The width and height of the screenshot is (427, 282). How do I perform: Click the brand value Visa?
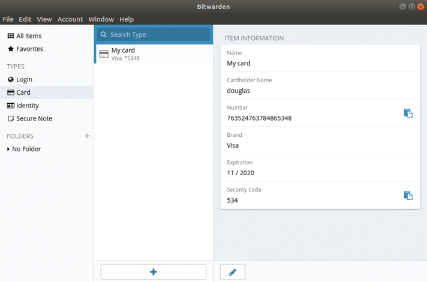click(233, 145)
